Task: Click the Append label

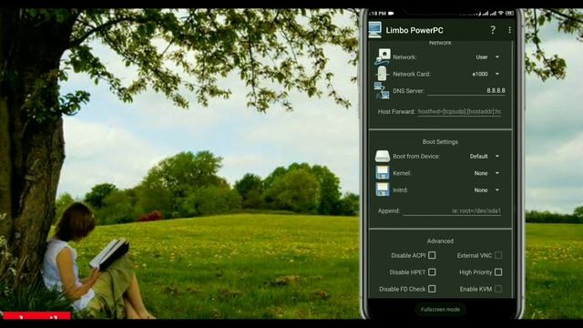Action: [389, 210]
